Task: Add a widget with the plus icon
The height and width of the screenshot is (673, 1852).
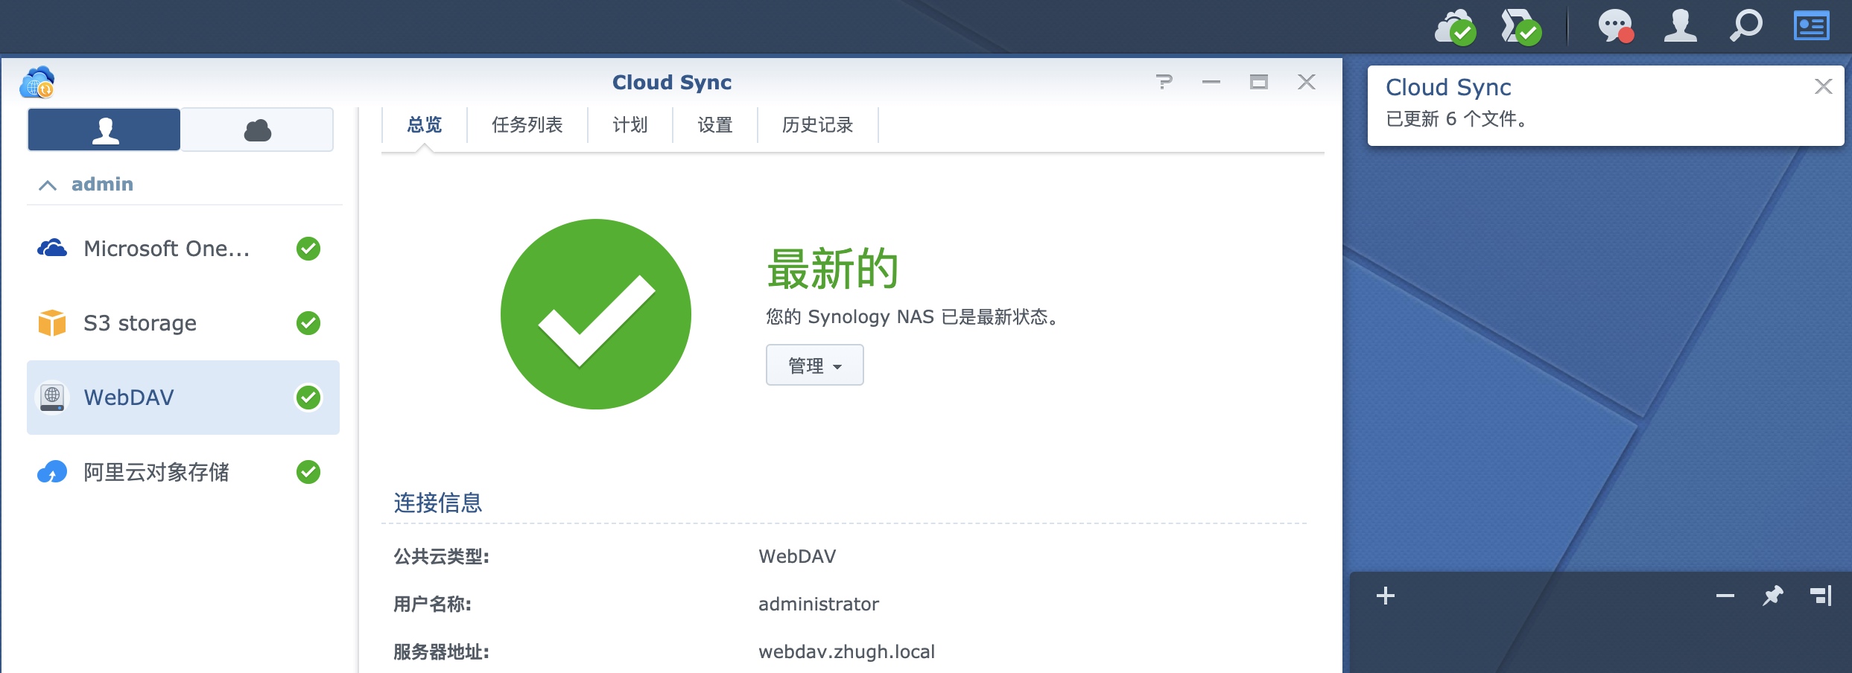Action: point(1386,596)
